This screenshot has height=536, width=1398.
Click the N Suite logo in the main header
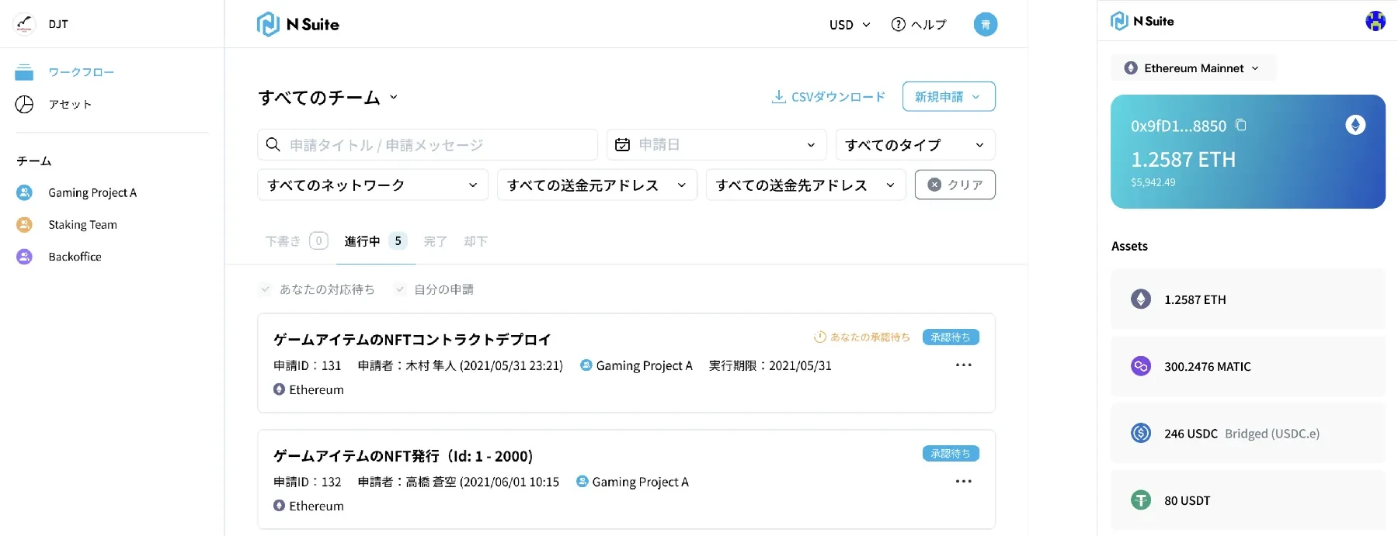298,24
